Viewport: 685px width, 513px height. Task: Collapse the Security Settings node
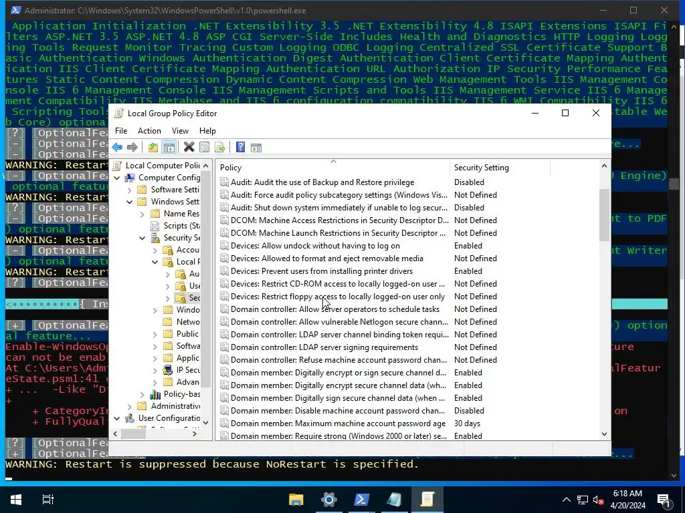[x=142, y=238]
